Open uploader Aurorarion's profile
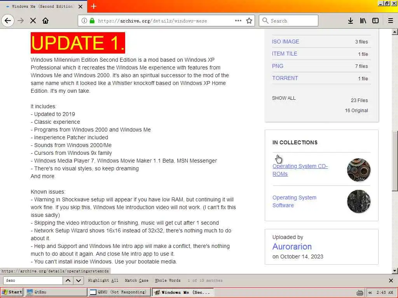This screenshot has height=298, width=398. [292, 246]
